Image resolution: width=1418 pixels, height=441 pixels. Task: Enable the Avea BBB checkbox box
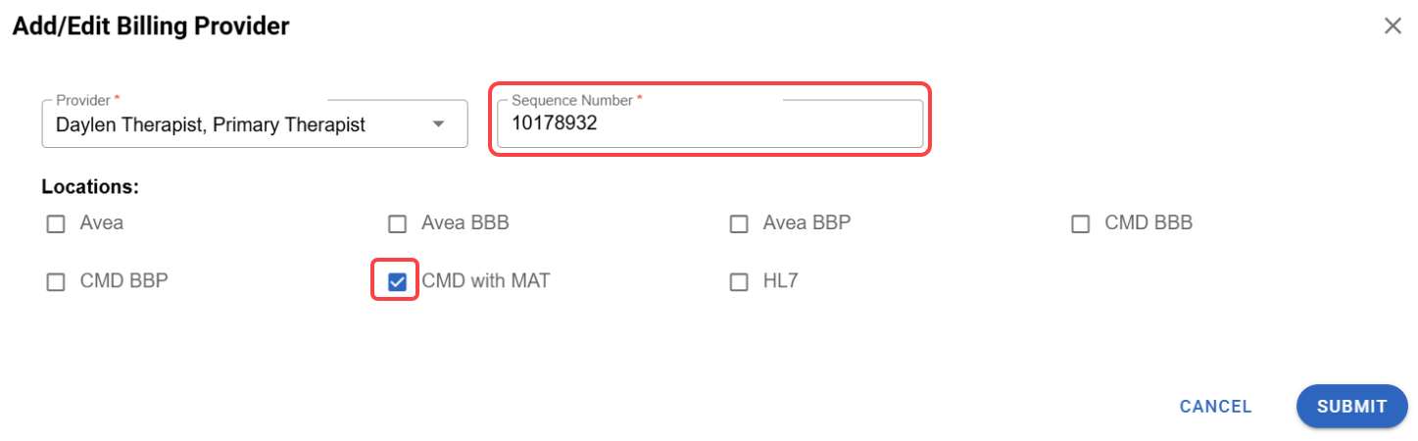(x=397, y=224)
